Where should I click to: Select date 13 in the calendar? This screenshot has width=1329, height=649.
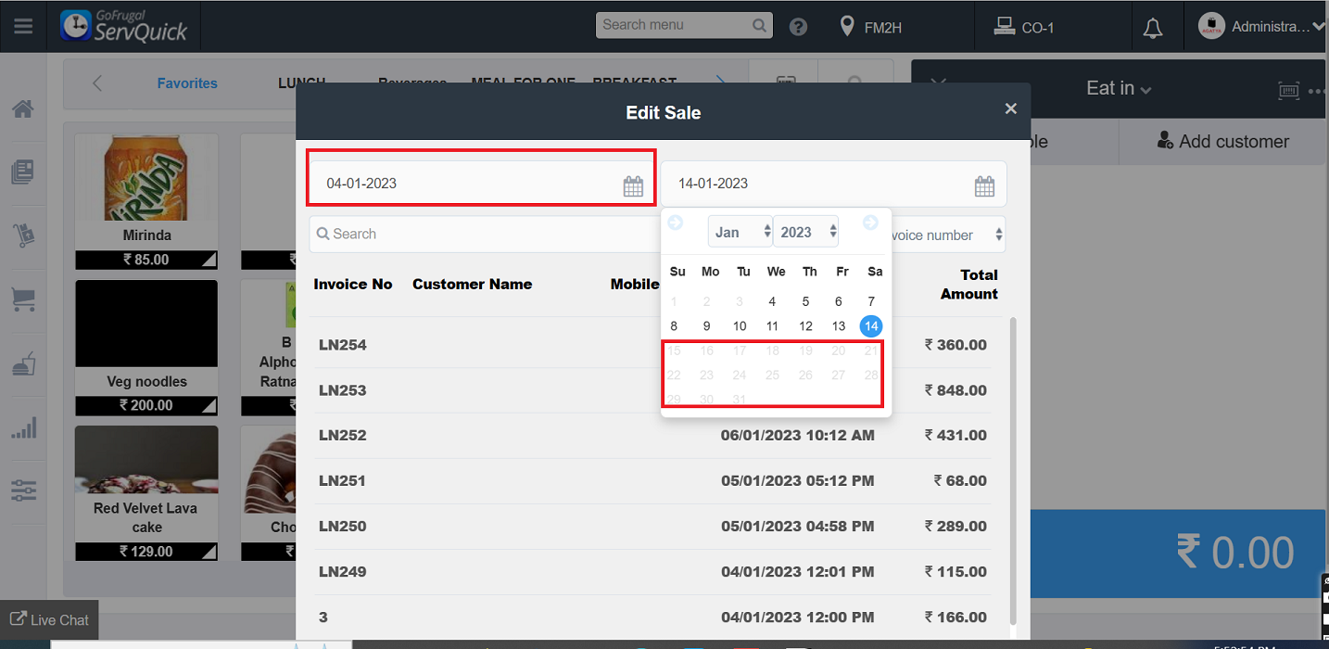839,326
